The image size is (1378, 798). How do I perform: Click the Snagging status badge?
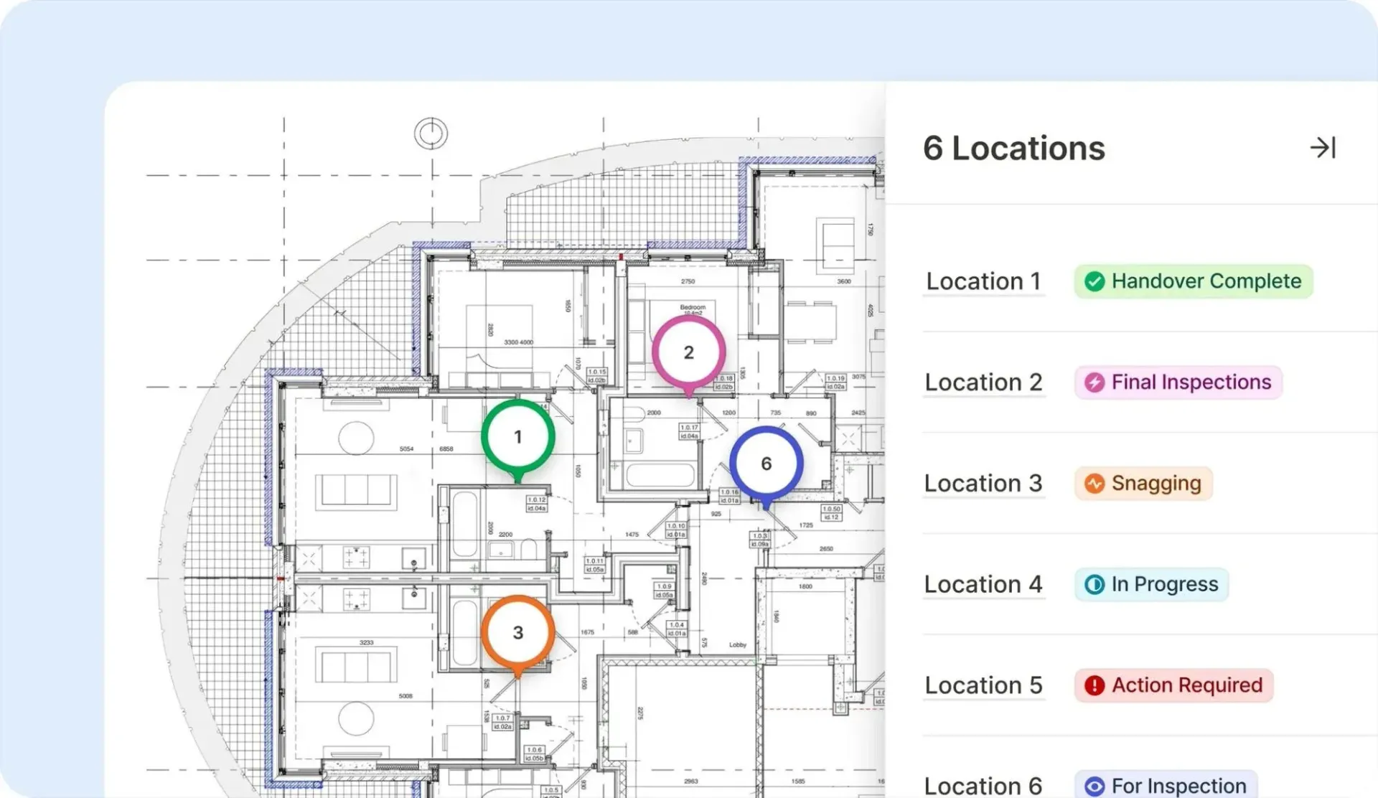tap(1143, 484)
